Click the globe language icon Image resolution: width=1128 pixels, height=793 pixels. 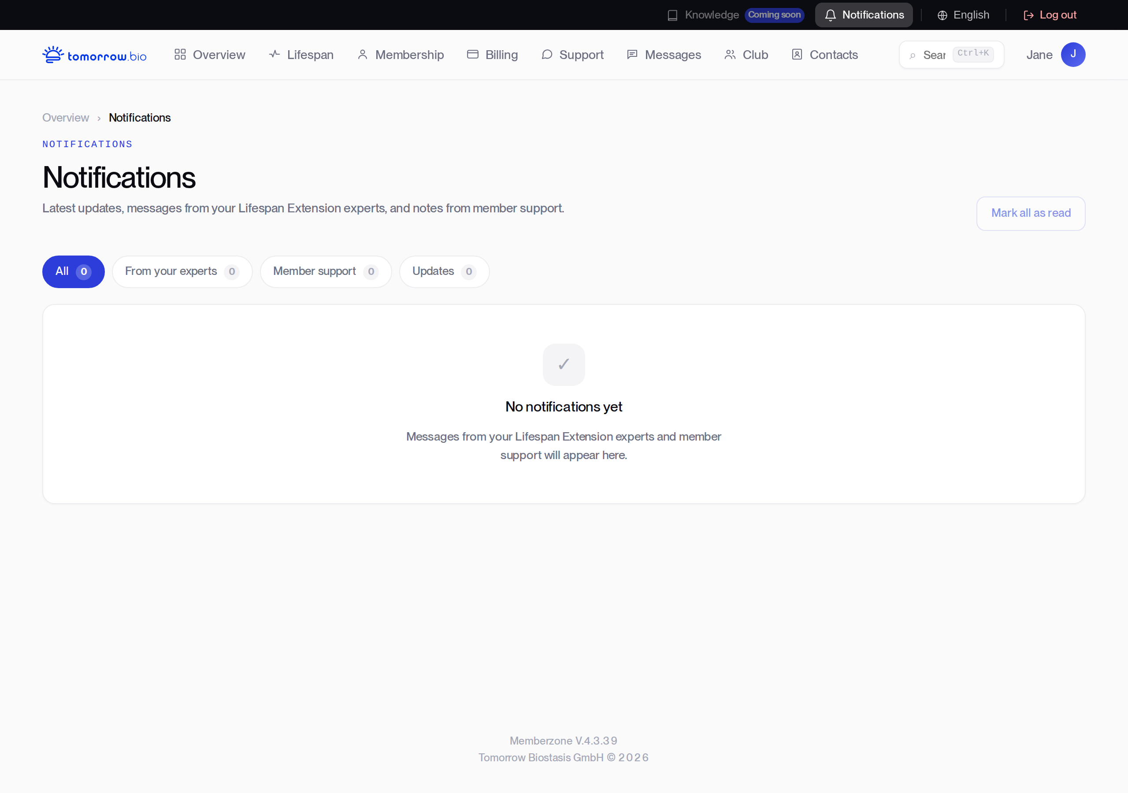[x=942, y=15]
